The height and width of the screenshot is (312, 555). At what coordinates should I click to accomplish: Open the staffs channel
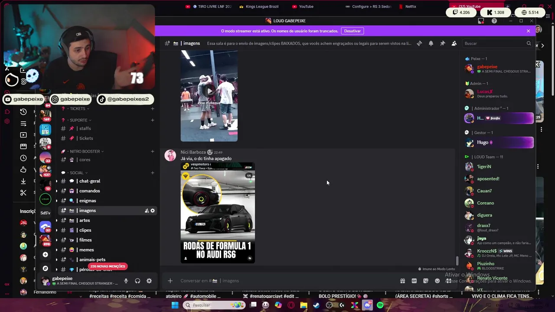(107, 128)
